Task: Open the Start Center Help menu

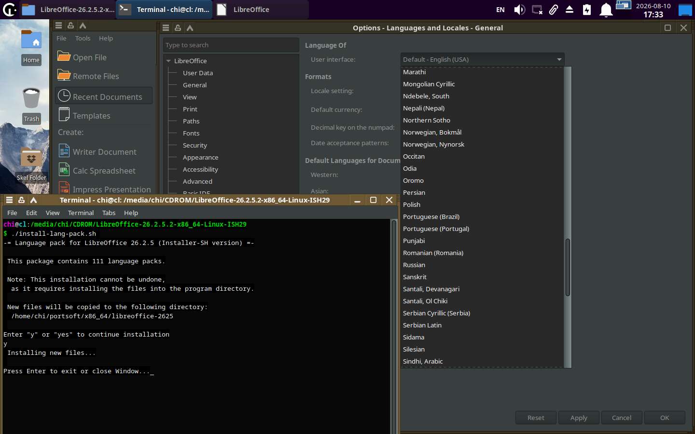Action: click(x=106, y=39)
